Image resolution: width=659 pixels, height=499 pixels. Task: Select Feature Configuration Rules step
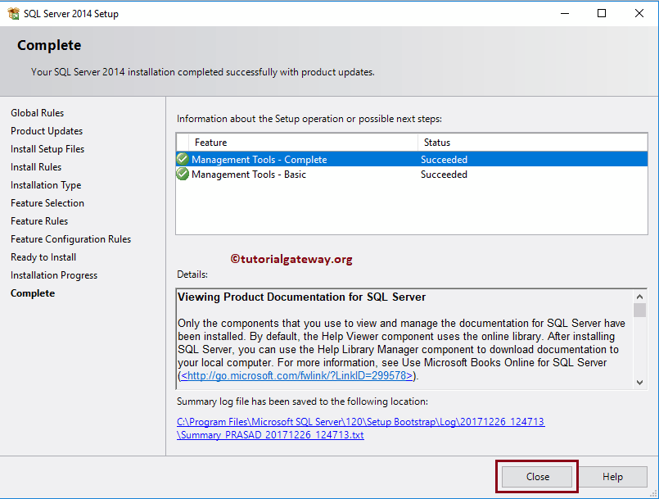click(x=70, y=239)
